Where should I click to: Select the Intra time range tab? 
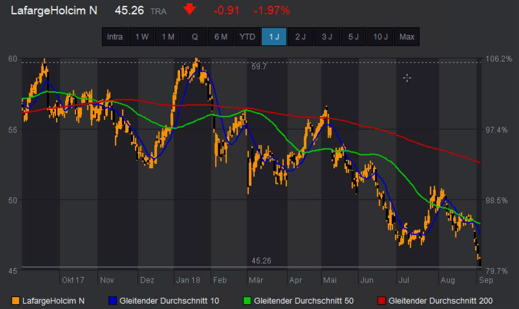(x=115, y=37)
